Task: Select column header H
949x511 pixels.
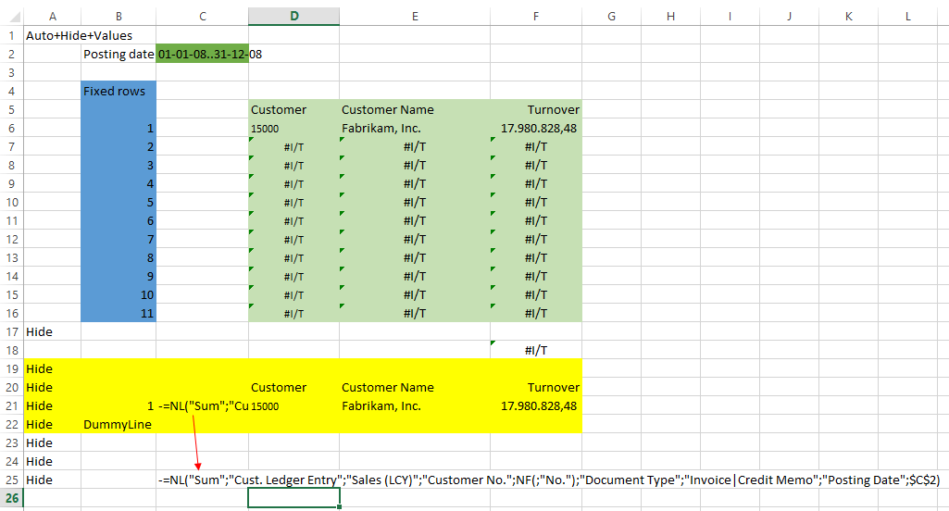Action: [x=670, y=17]
